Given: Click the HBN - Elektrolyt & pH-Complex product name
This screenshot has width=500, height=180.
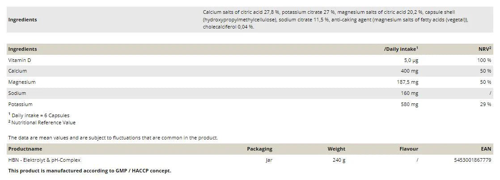Looking at the screenshot, I should tap(44, 160).
